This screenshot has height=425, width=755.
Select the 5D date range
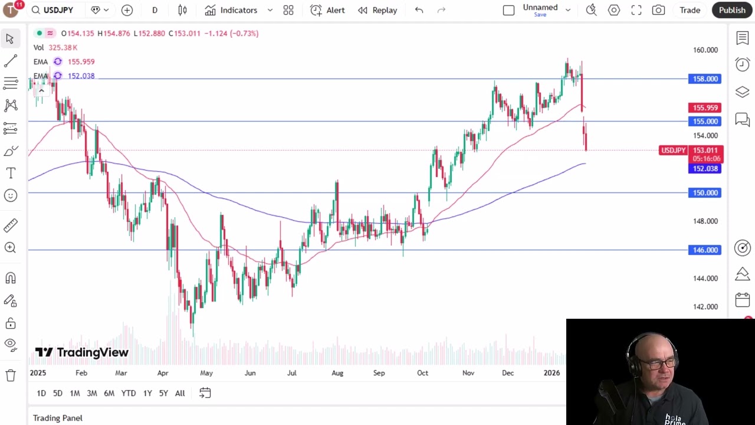click(x=57, y=393)
